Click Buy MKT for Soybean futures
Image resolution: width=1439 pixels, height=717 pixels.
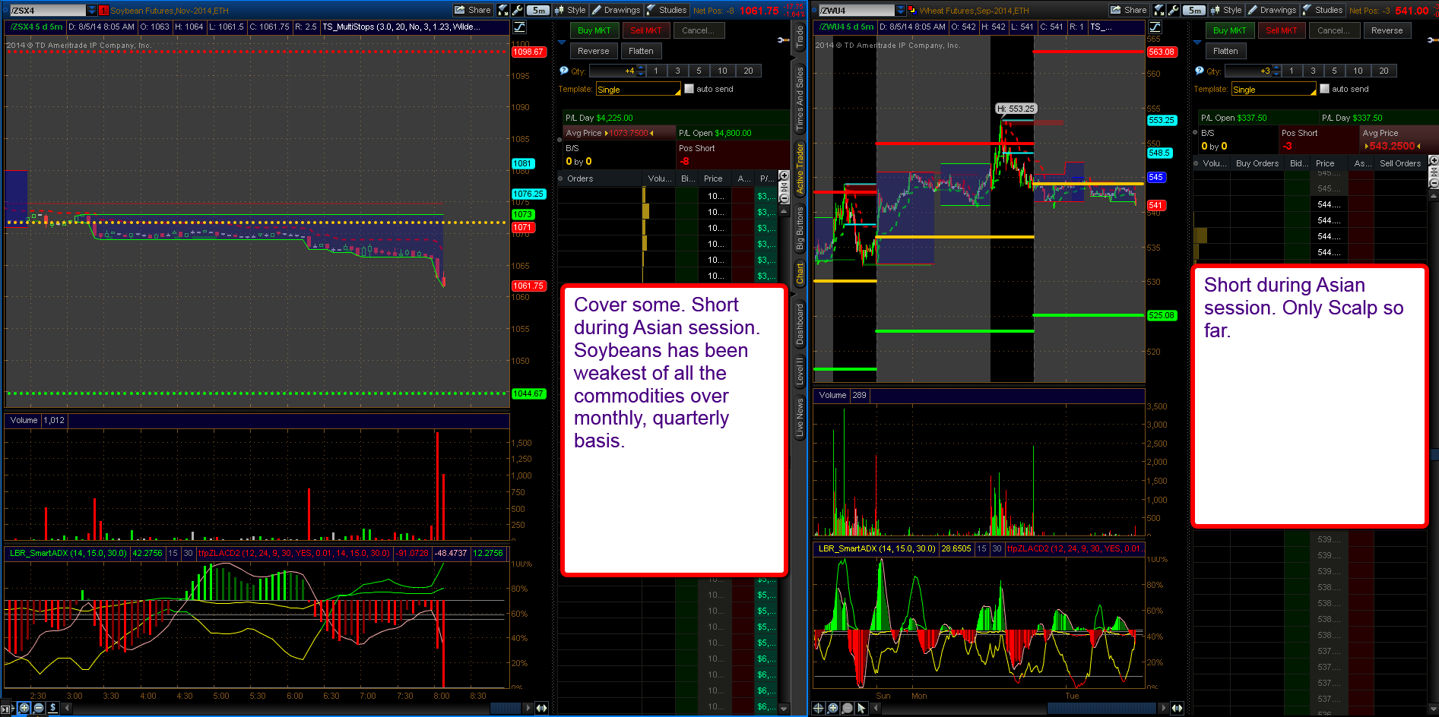594,30
